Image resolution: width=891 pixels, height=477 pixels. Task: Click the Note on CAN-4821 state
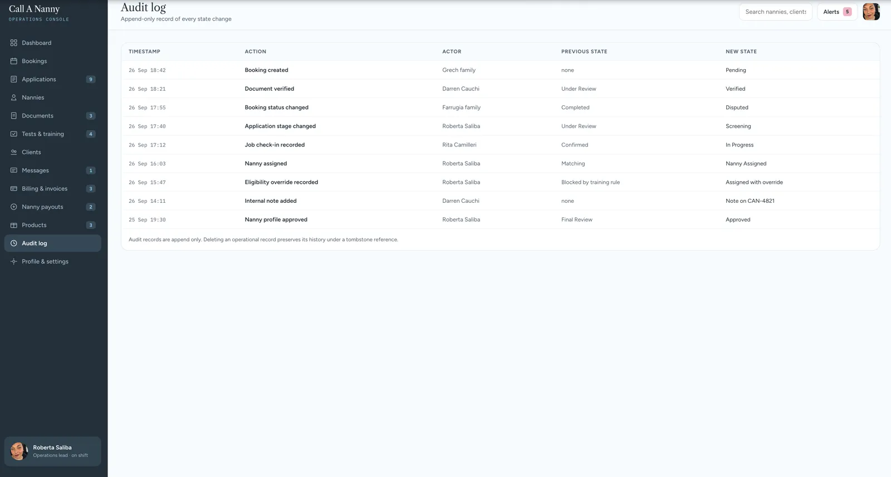(x=750, y=201)
